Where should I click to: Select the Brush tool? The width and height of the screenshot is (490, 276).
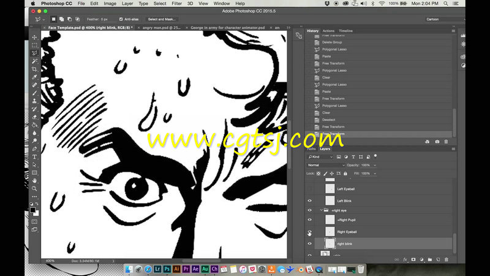[x=34, y=93]
